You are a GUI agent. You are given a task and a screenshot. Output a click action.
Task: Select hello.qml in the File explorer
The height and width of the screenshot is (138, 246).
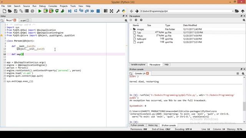click(141, 39)
